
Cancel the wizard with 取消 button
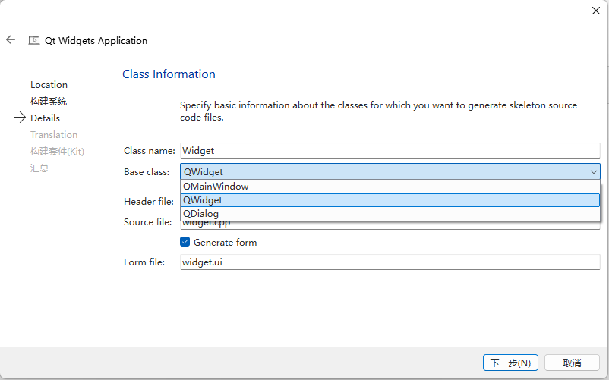tap(572, 363)
